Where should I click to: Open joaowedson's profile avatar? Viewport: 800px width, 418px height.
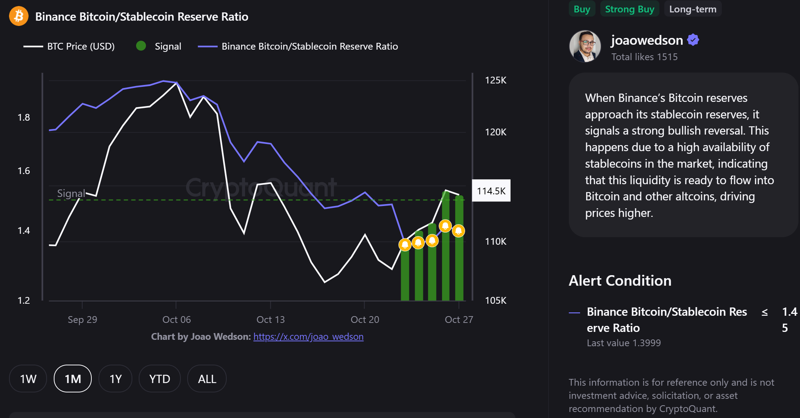click(x=585, y=47)
